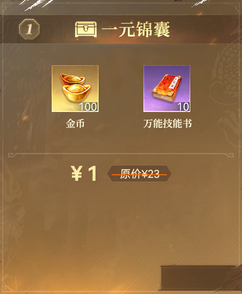Select the 万能技能书 skill book icon

click(167, 89)
